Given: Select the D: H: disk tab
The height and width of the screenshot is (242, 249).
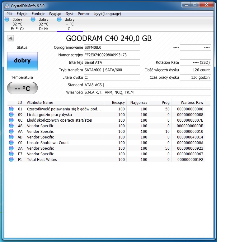Looking at the screenshot, I should coord(43,24).
